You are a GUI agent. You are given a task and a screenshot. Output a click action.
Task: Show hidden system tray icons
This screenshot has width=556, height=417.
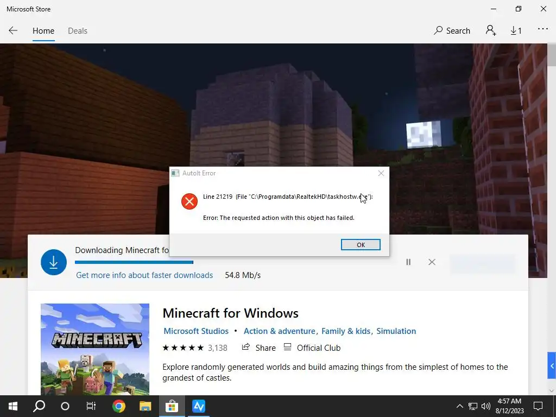coord(459,406)
